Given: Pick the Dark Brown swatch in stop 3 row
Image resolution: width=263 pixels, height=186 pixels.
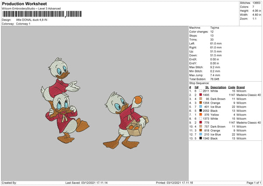Looking at the screenshot, I should (x=201, y=99).
